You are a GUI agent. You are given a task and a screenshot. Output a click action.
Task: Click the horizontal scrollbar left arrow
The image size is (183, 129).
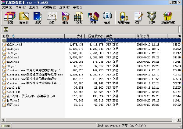[3, 120]
